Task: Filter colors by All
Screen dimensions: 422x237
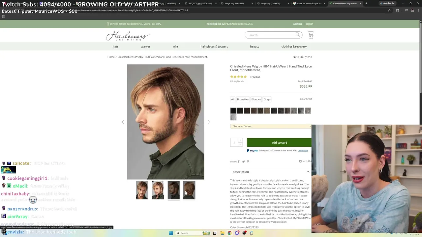Action: 233,99
